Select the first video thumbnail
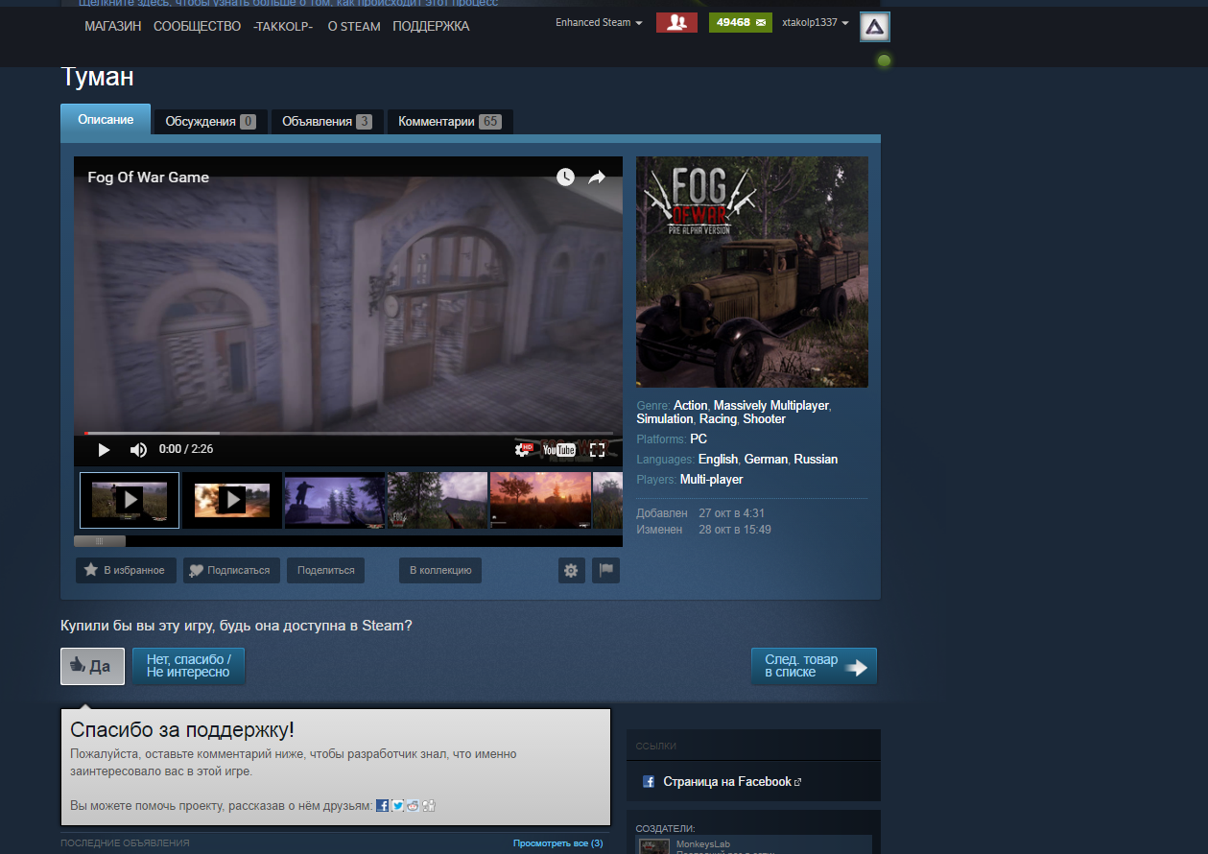1208x854 pixels. coord(130,500)
